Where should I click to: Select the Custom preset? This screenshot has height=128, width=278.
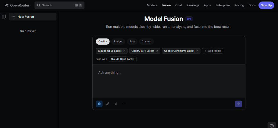[147, 42]
